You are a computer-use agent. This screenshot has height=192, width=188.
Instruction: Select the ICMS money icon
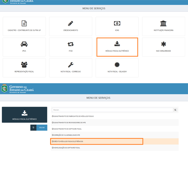pyautogui.click(x=117, y=23)
